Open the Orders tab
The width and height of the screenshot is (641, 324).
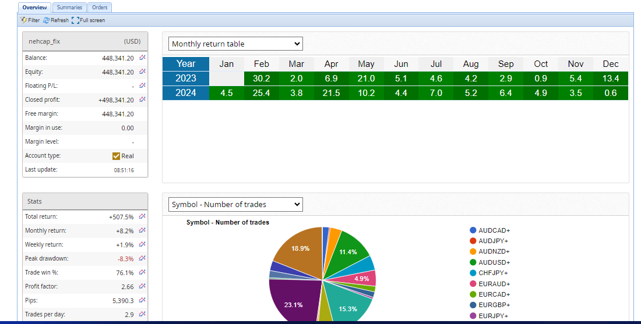click(100, 8)
